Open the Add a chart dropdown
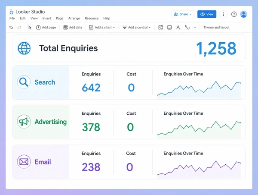The image size is (258, 195). 102,28
